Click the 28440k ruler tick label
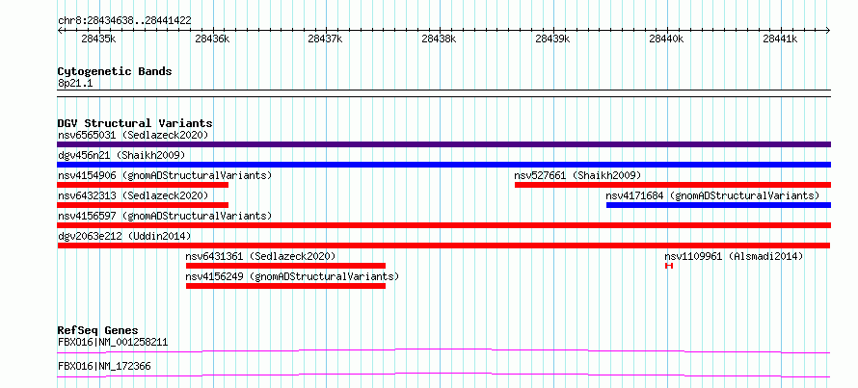Screen dimensions: 858x388 click(x=666, y=39)
